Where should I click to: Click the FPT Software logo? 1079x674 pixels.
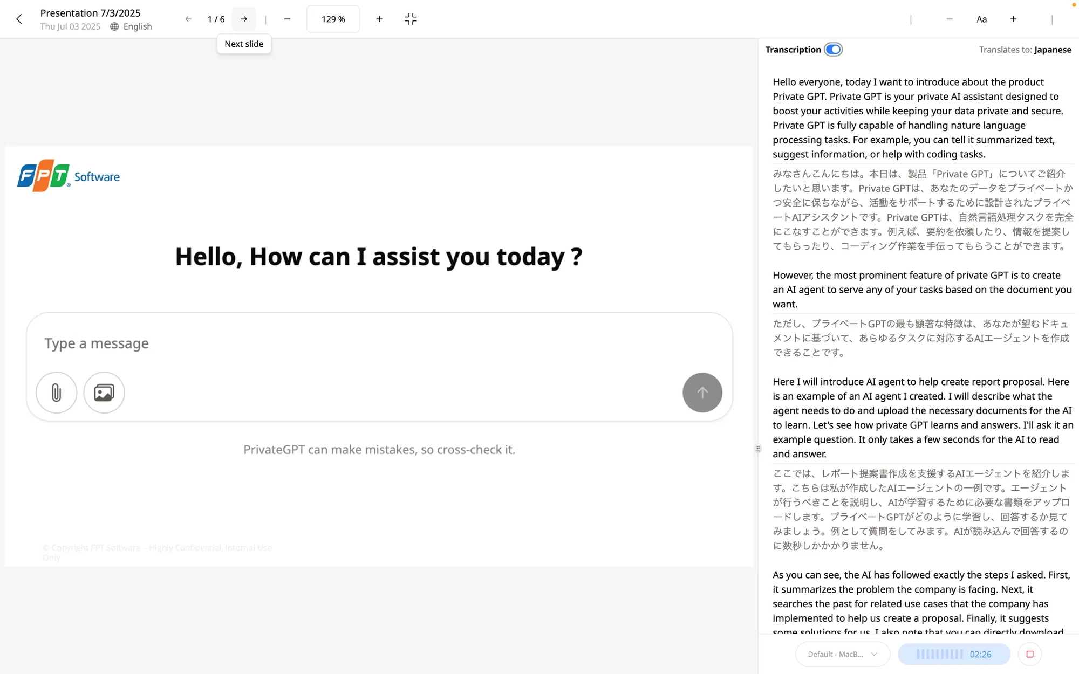point(69,176)
